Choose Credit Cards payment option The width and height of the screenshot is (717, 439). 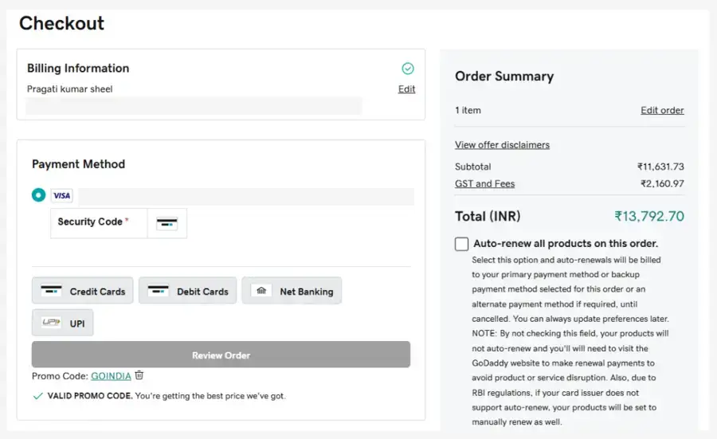[82, 290]
